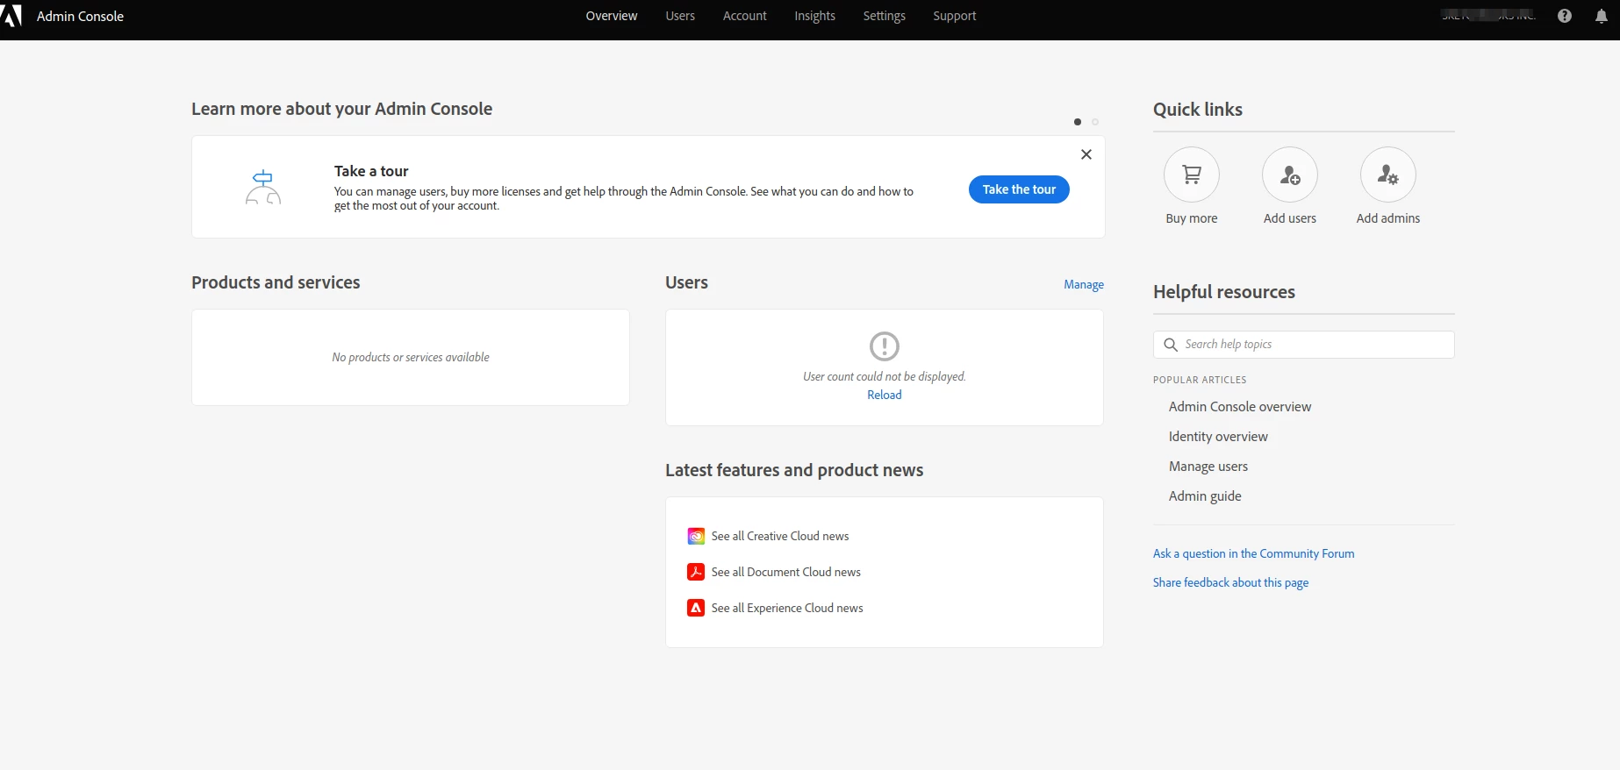The height and width of the screenshot is (770, 1620).
Task: Ask a question in the Community Forum
Action: 1253,553
